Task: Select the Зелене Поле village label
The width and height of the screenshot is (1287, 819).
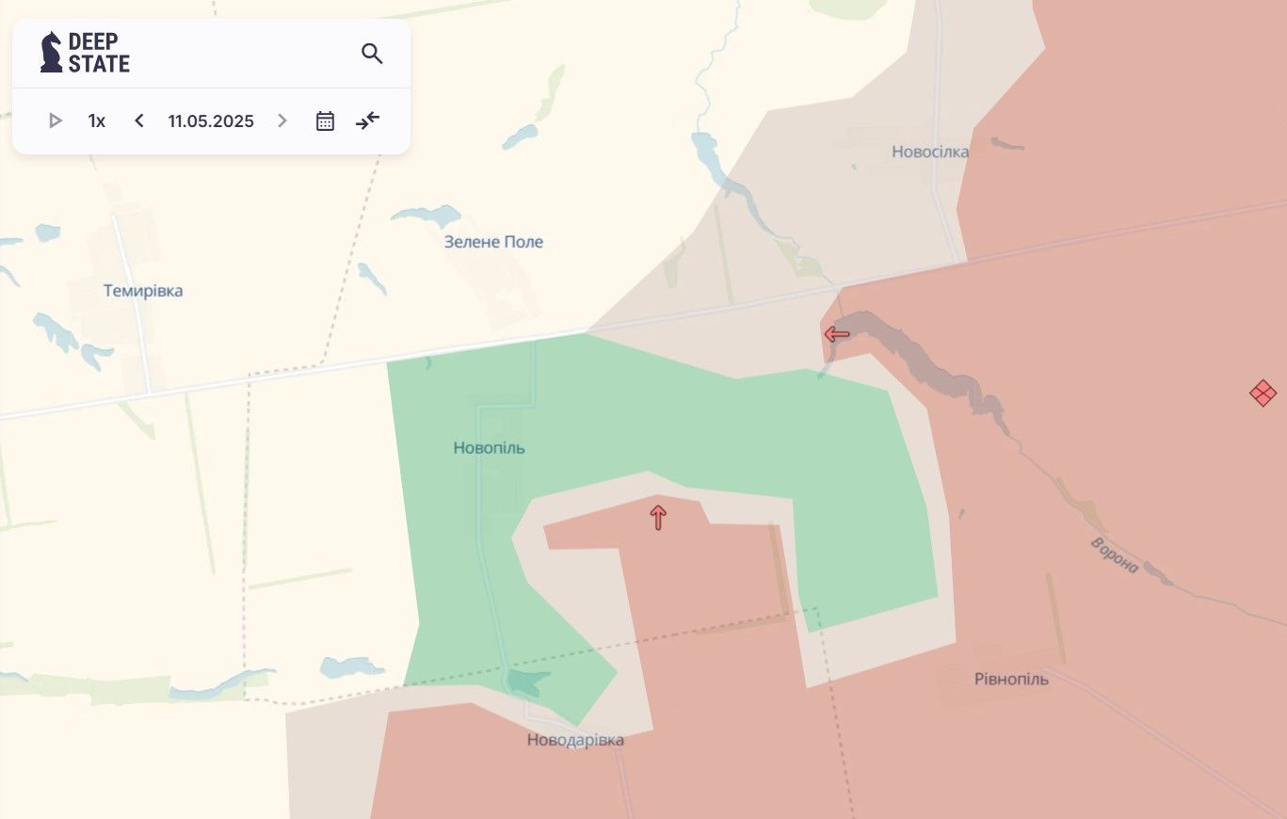Action: click(x=493, y=242)
